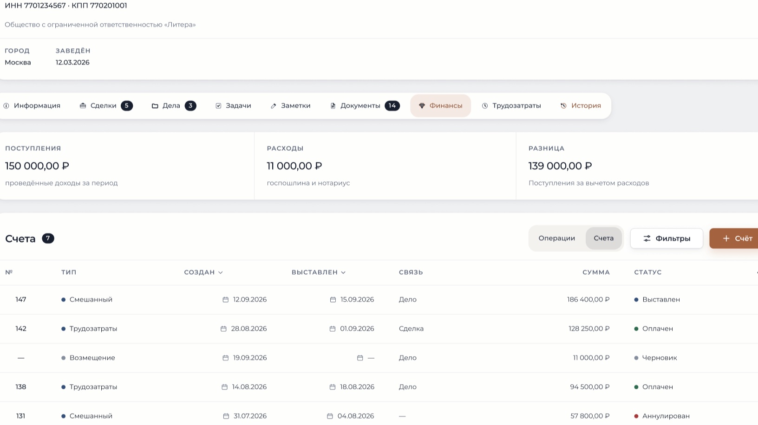Open the Фильтры panel
Screen dimensions: 758x425
click(x=667, y=238)
